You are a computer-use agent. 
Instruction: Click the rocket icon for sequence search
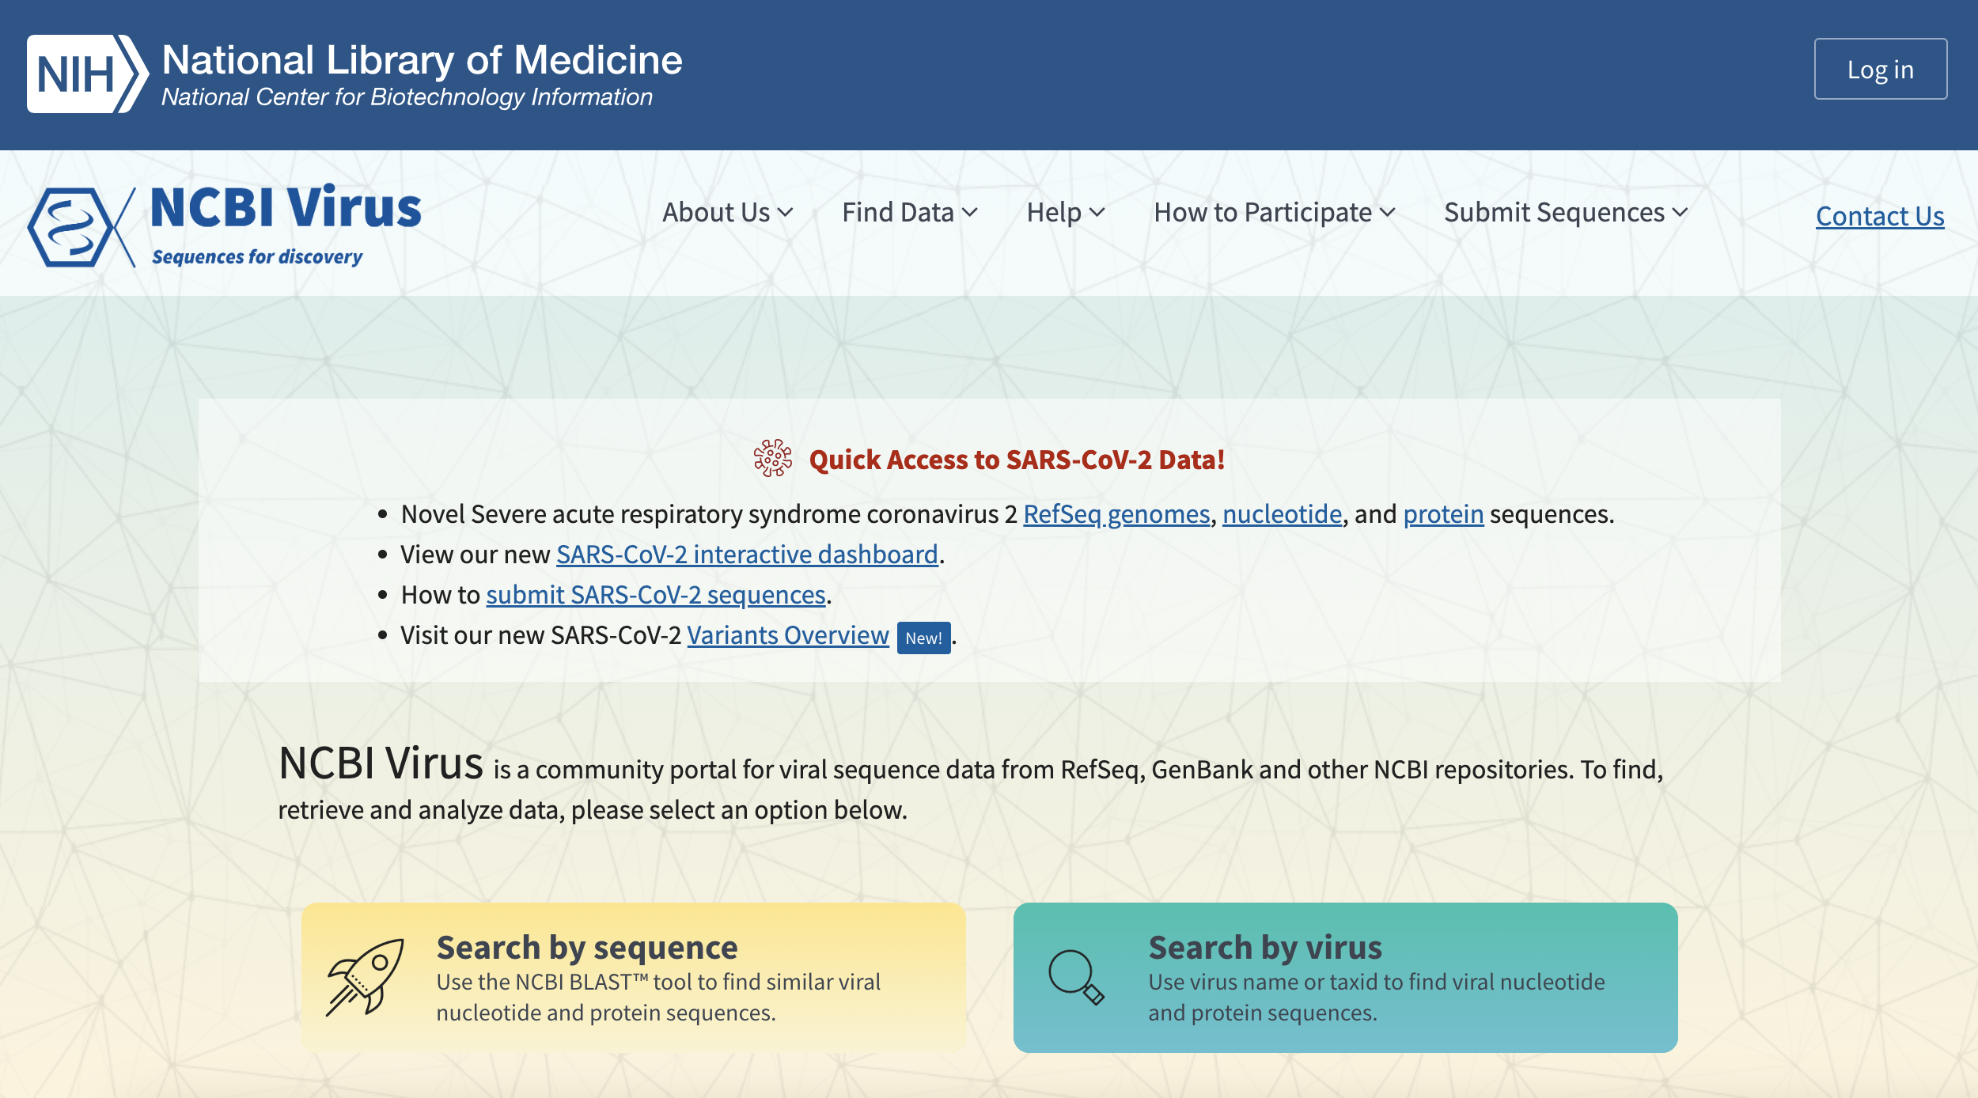[366, 978]
